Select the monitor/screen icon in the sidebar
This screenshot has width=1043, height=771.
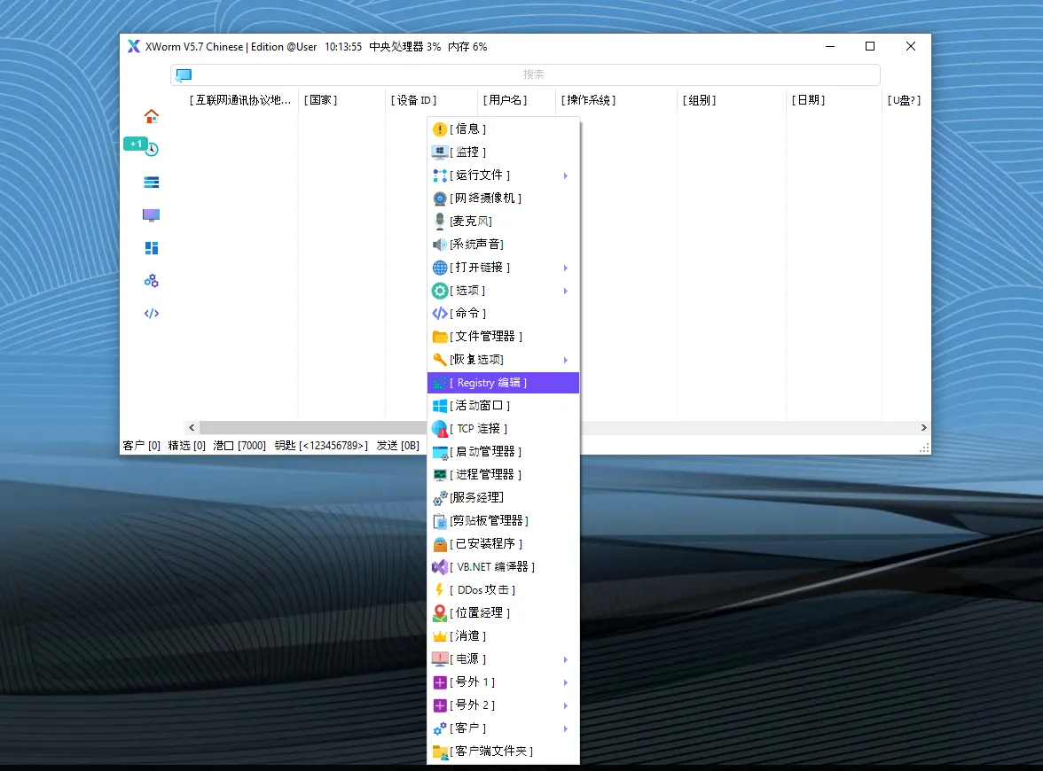(151, 214)
